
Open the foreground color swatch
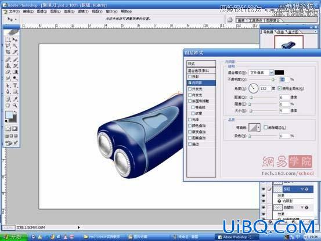tap(9, 114)
